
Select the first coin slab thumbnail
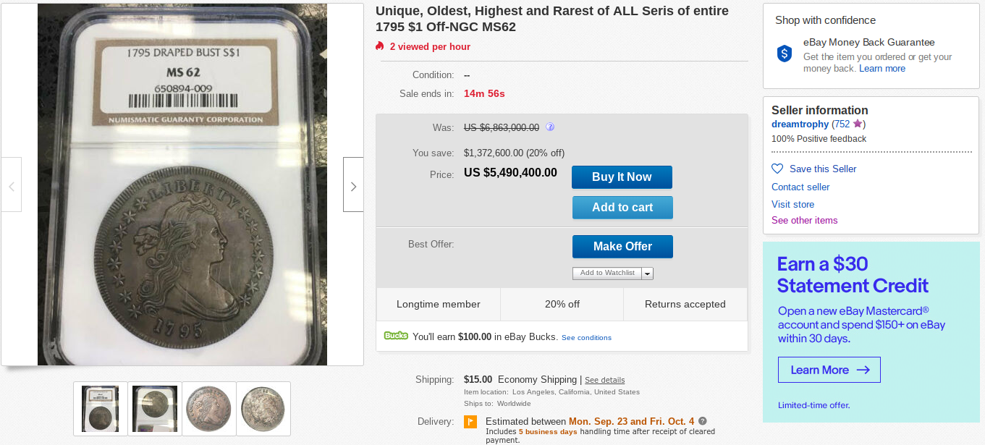(101, 408)
